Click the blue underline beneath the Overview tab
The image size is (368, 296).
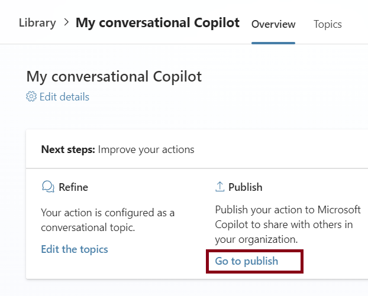pos(273,43)
